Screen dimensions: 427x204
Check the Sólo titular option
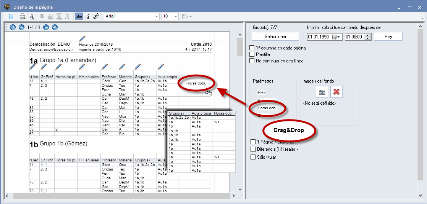pyautogui.click(x=253, y=157)
